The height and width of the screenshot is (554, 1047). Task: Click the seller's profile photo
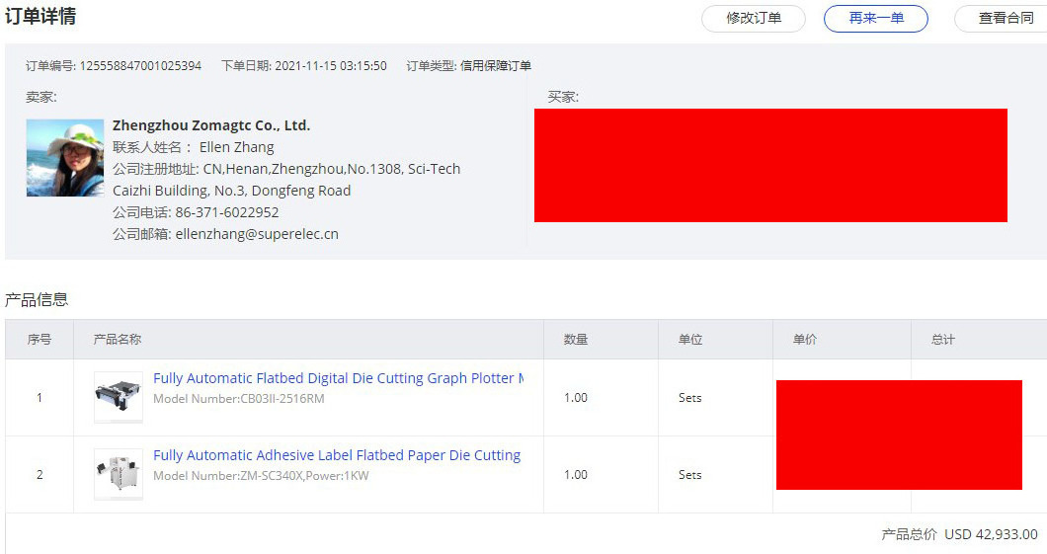coord(65,158)
